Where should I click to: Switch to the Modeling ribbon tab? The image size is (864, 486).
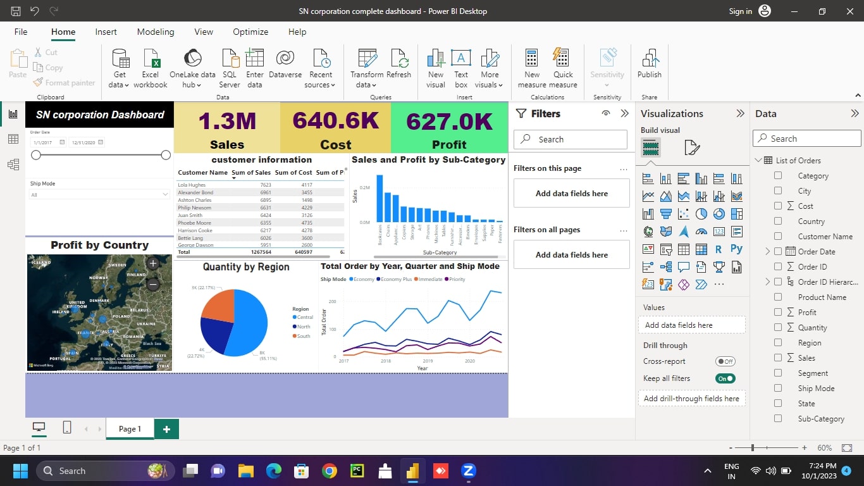(x=156, y=32)
